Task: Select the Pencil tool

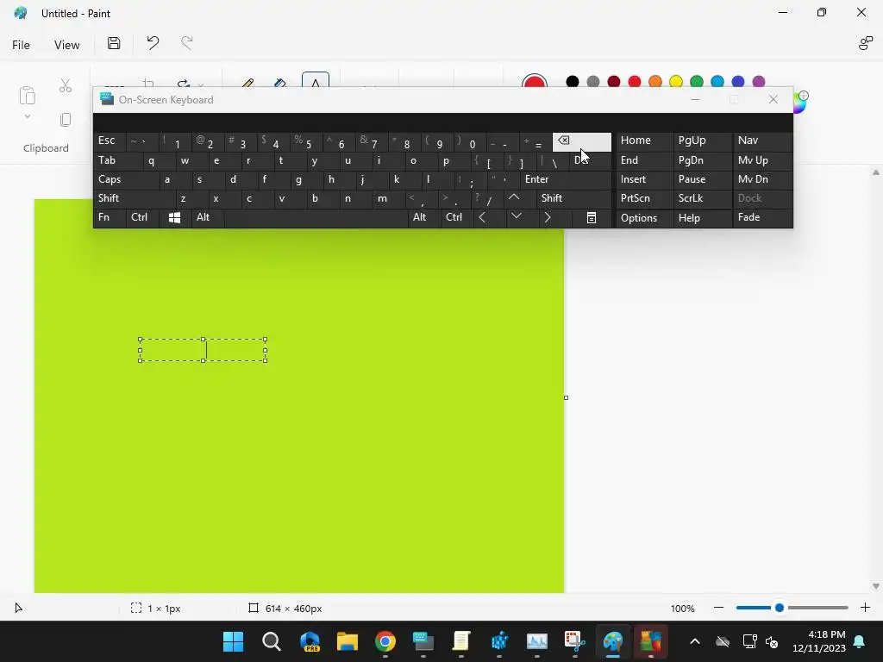Action: click(247, 84)
